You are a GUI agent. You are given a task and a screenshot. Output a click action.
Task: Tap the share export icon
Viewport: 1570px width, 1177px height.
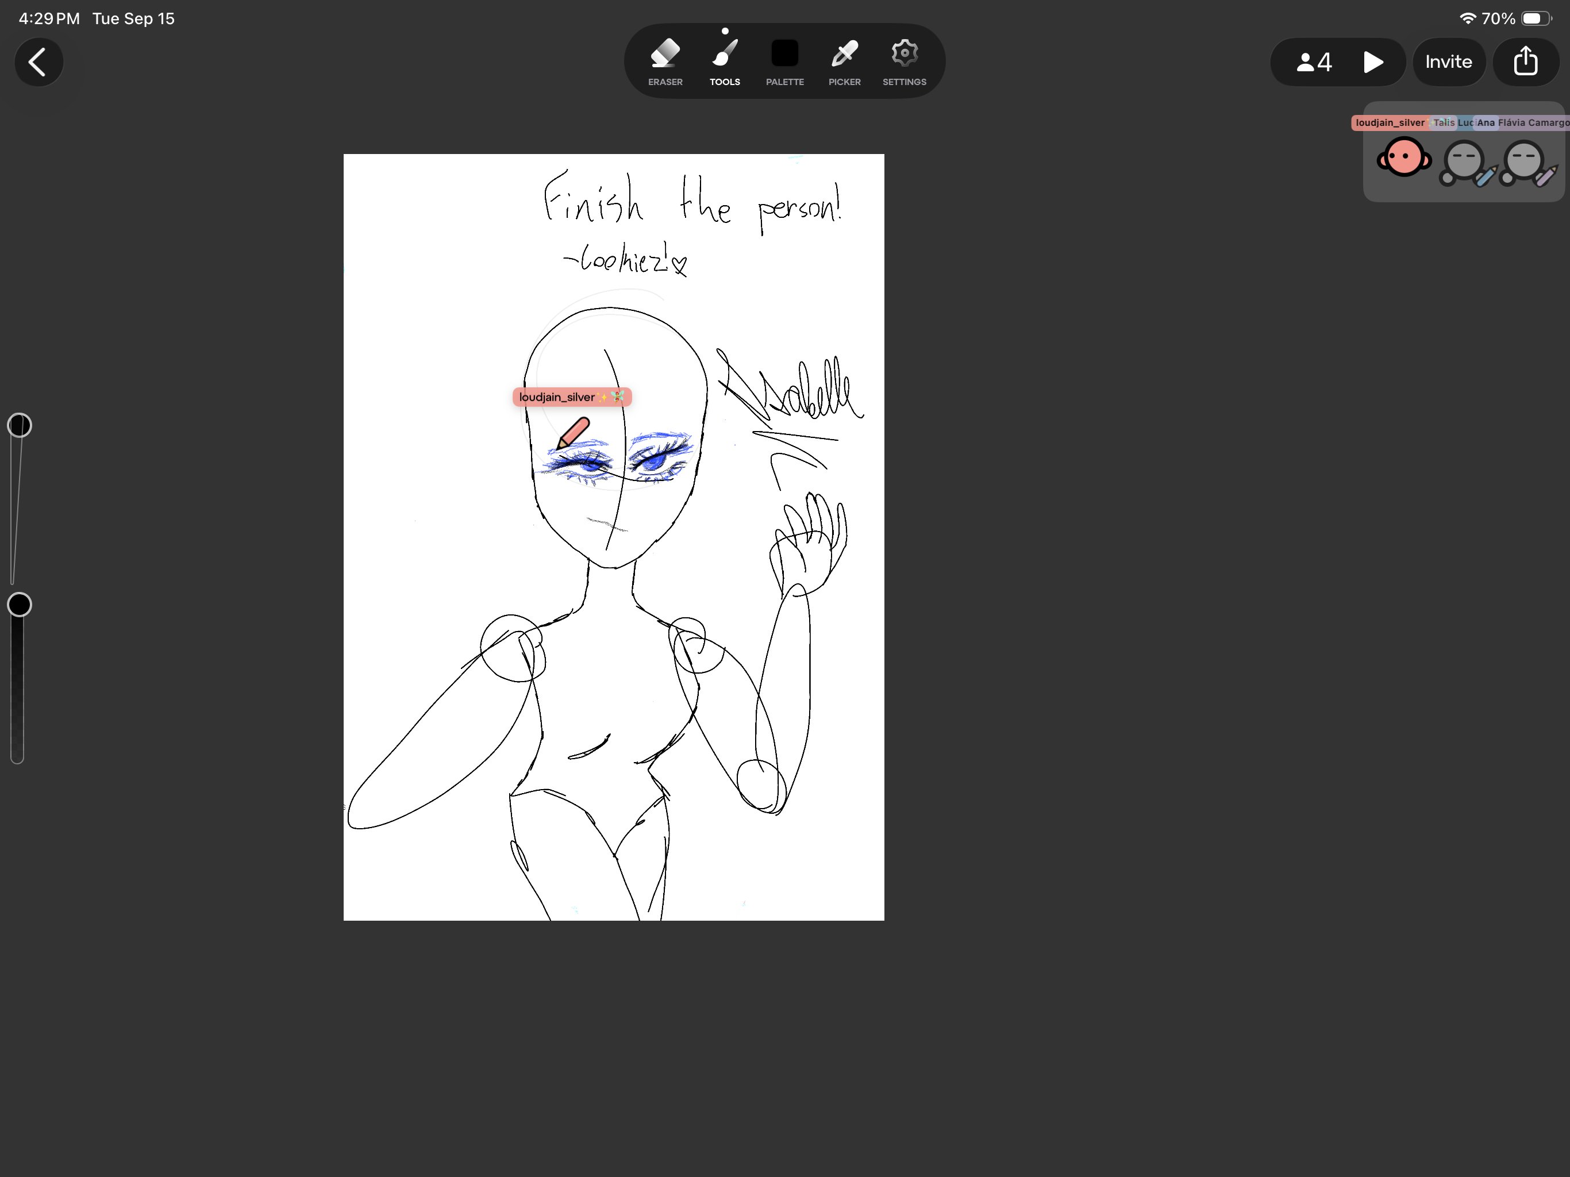click(x=1525, y=61)
